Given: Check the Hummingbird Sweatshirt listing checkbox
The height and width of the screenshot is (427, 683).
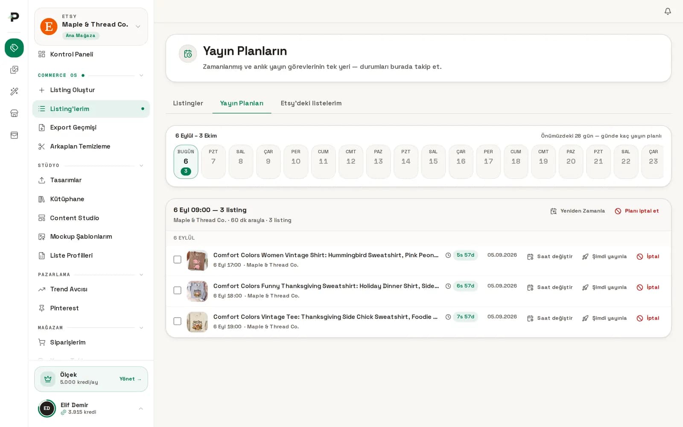Looking at the screenshot, I should click(177, 260).
